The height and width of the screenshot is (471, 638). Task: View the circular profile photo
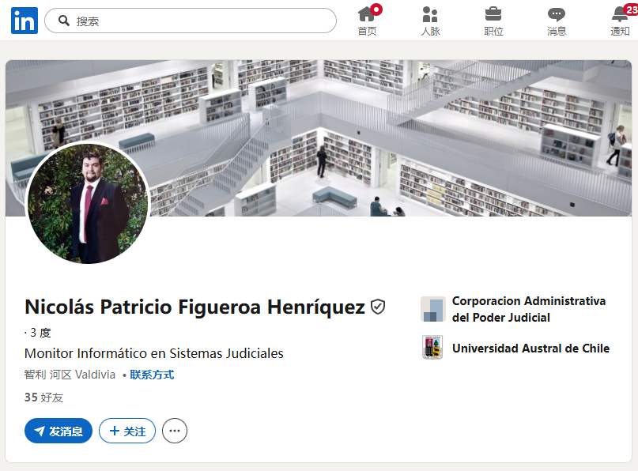pyautogui.click(x=88, y=203)
